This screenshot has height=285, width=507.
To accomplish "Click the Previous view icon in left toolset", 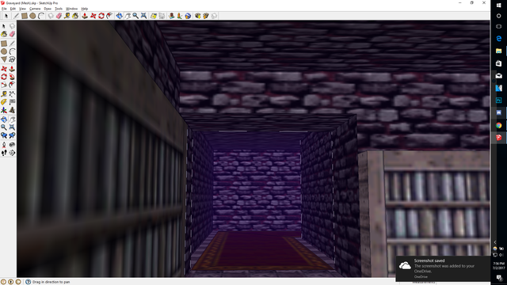I will coord(4,135).
